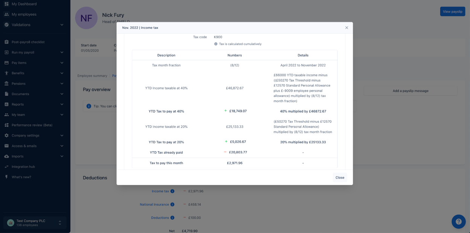Click the Close button in dialog
Viewport: 470px width, 233px height.
pos(340,178)
